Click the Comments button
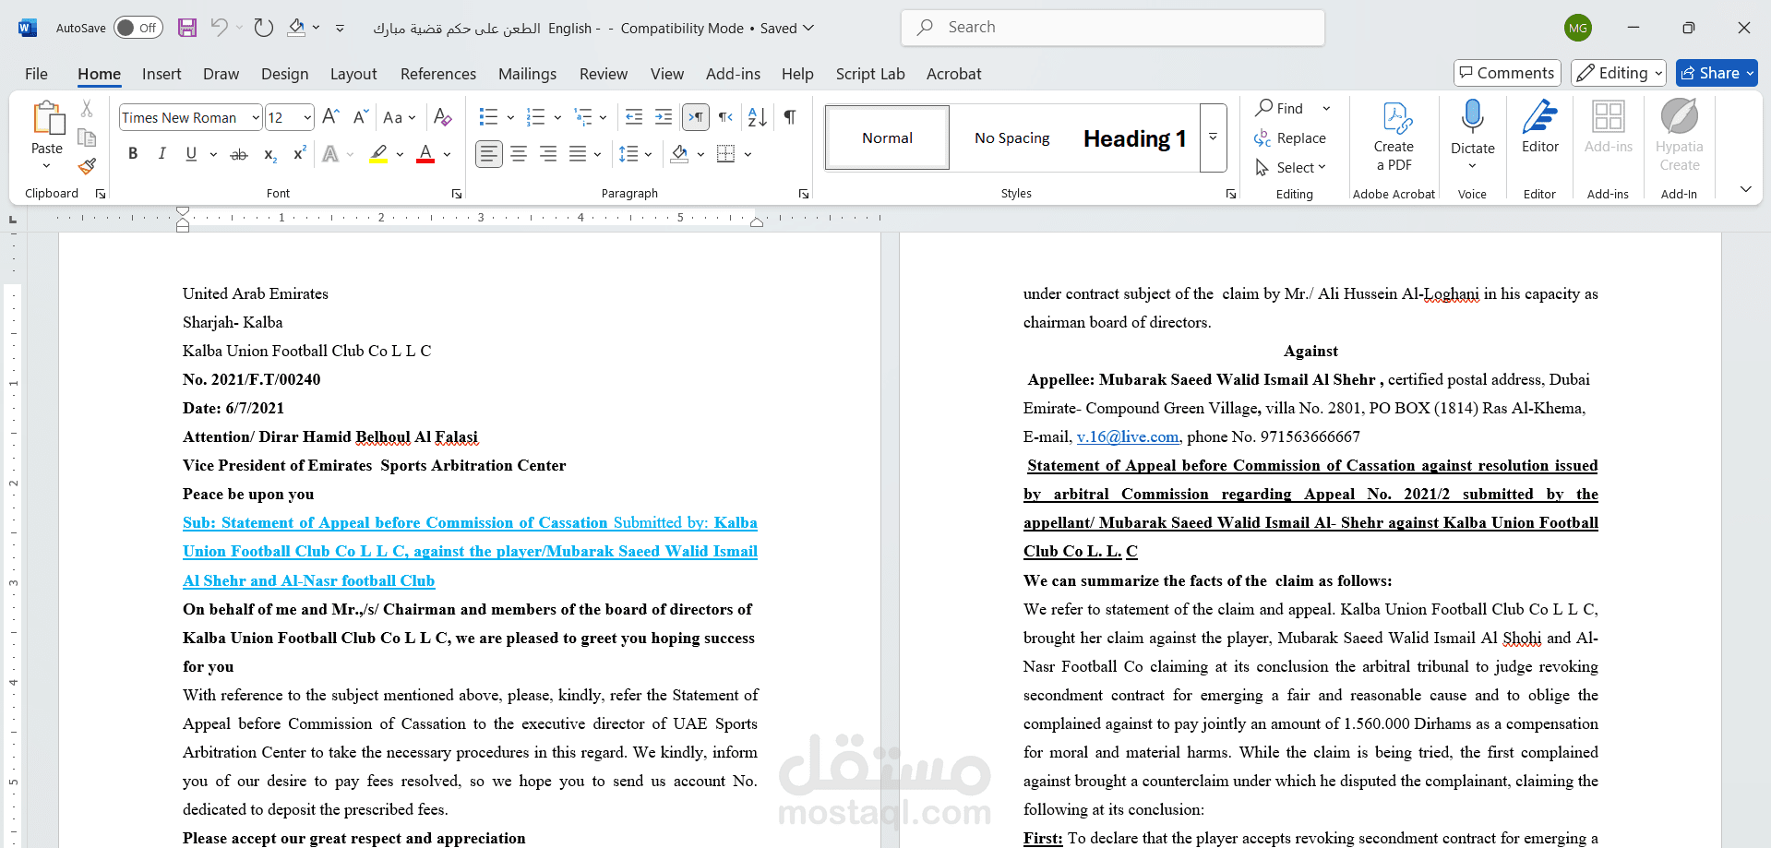The height and width of the screenshot is (848, 1771). coord(1507,73)
